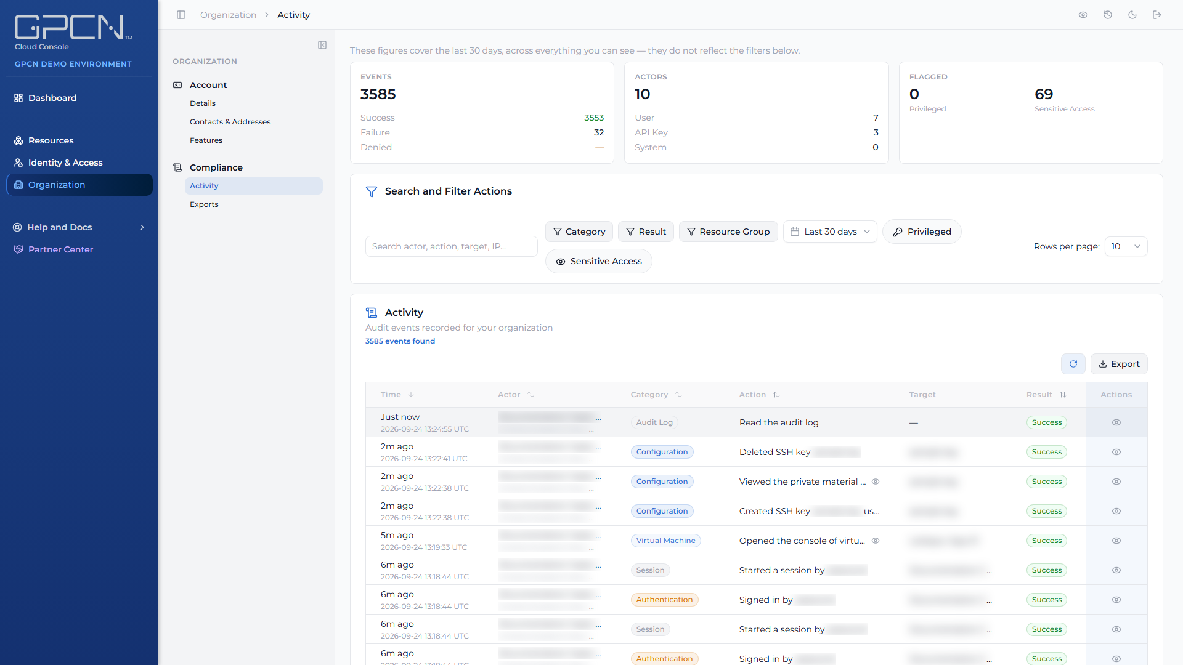Expand the Help and Docs menu

click(x=79, y=227)
